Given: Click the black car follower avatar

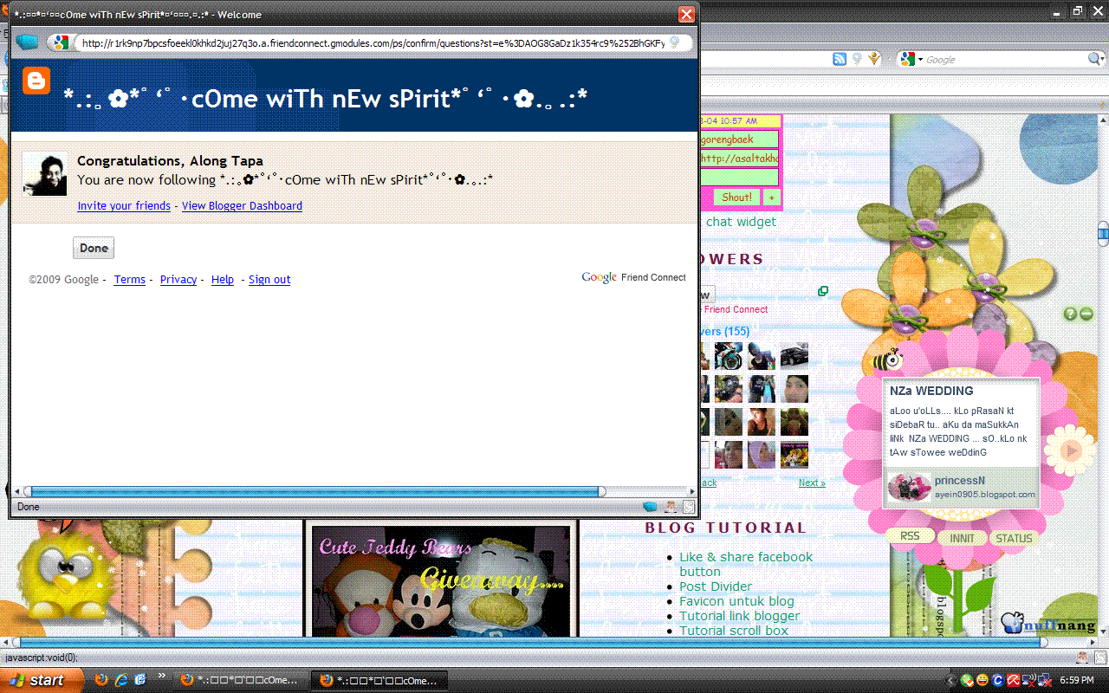Looking at the screenshot, I should tap(794, 356).
